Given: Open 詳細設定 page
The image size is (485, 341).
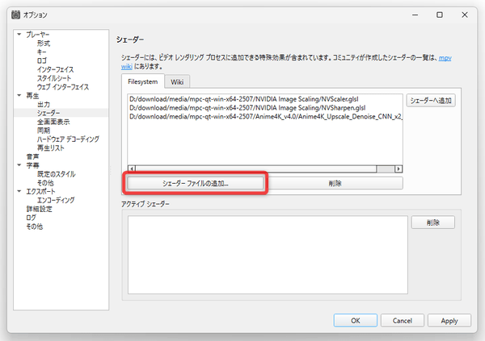Looking at the screenshot, I should coord(40,209).
